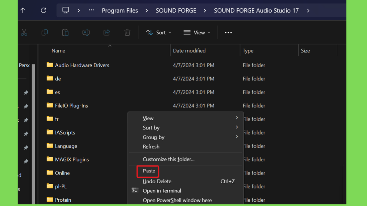The height and width of the screenshot is (206, 367).
Task: Click the This PC monitor icon in address bar
Action: pos(66,10)
